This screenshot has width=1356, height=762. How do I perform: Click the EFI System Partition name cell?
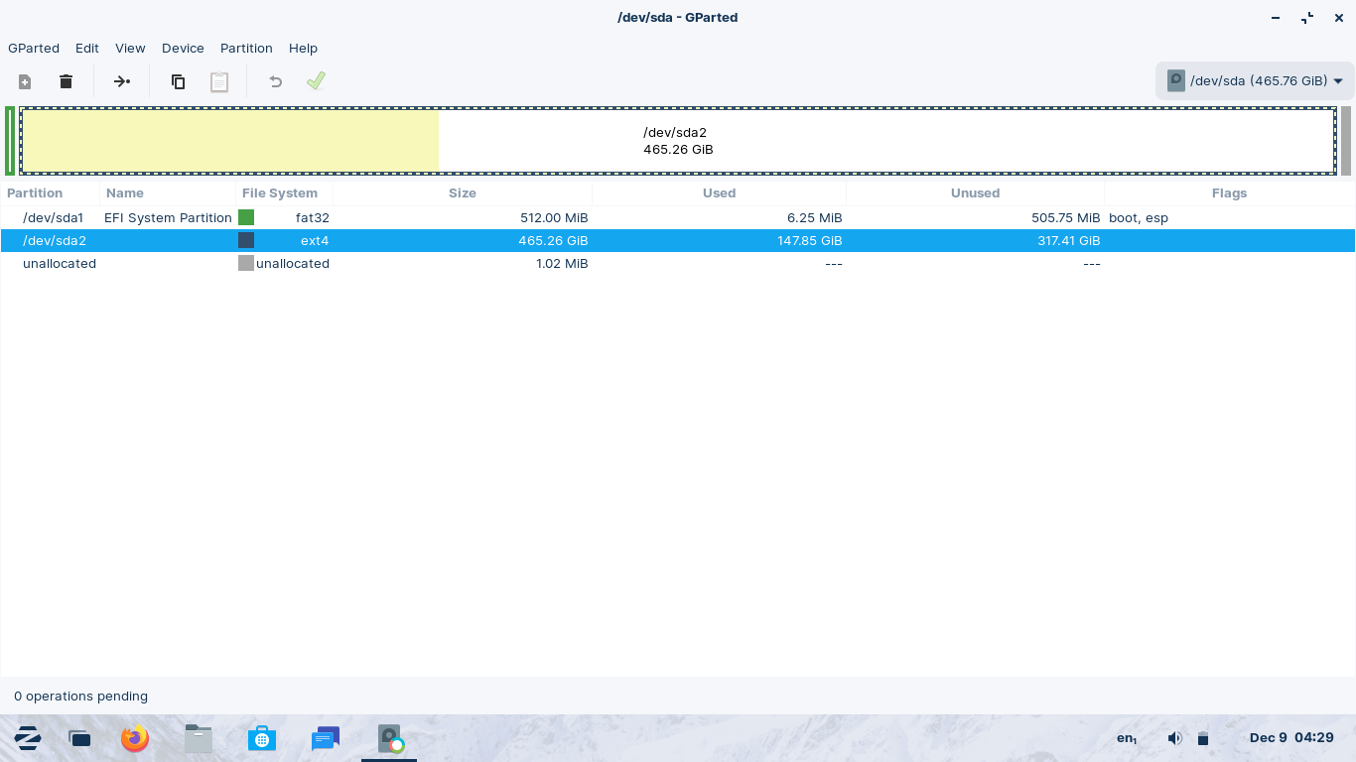(x=168, y=217)
